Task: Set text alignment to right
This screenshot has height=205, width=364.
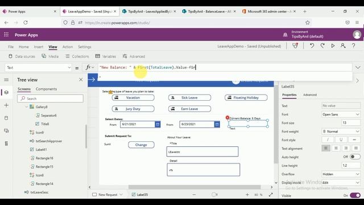Action: 346,148
